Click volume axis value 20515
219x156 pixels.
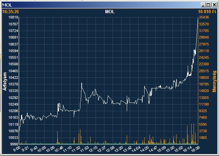coord(204,71)
